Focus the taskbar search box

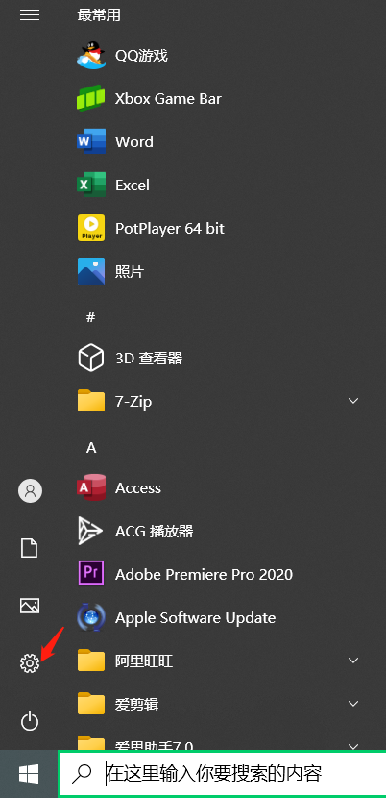click(x=223, y=774)
